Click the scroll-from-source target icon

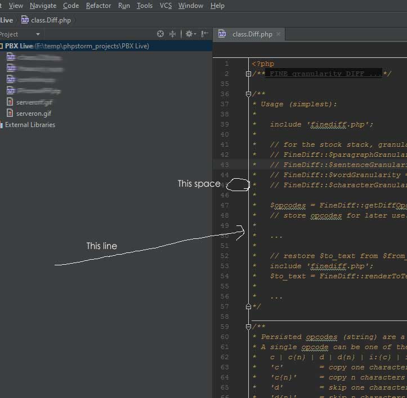[160, 34]
